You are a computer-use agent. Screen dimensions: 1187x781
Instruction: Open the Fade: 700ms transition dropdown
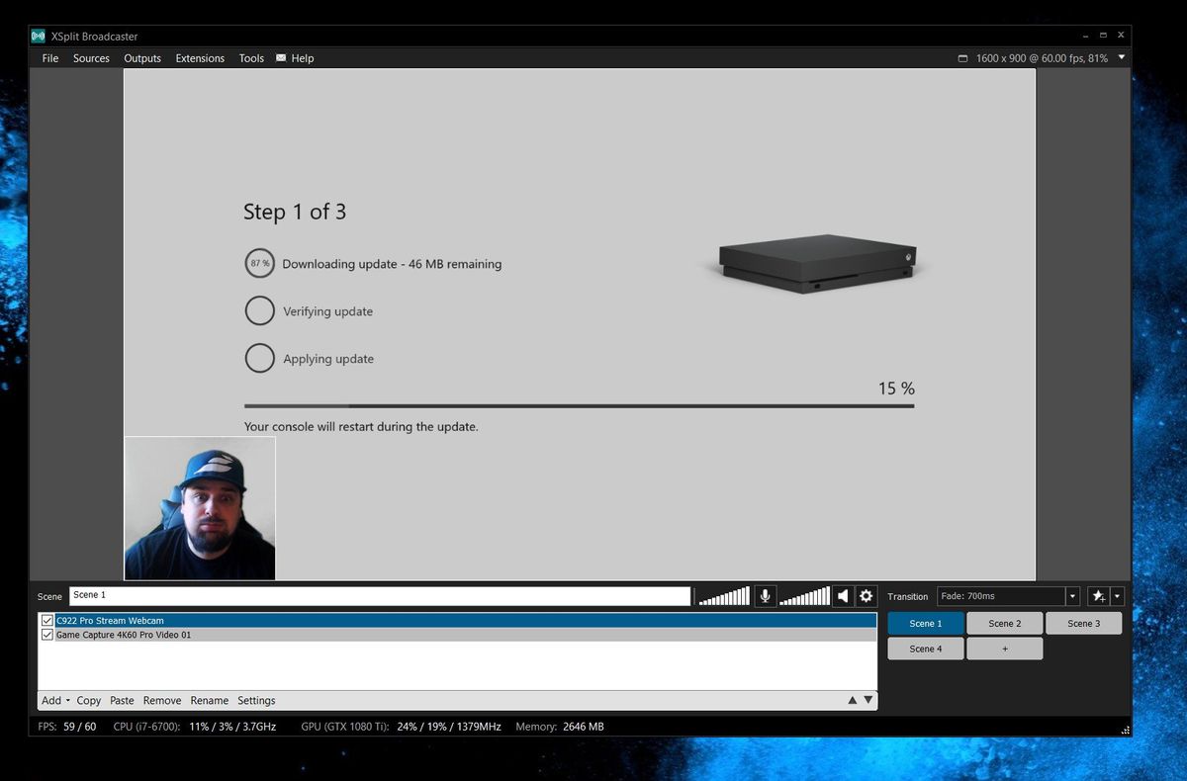coord(1072,595)
